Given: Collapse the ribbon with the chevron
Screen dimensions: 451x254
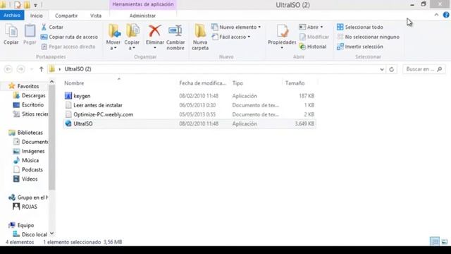Looking at the screenshot, I should point(436,15).
